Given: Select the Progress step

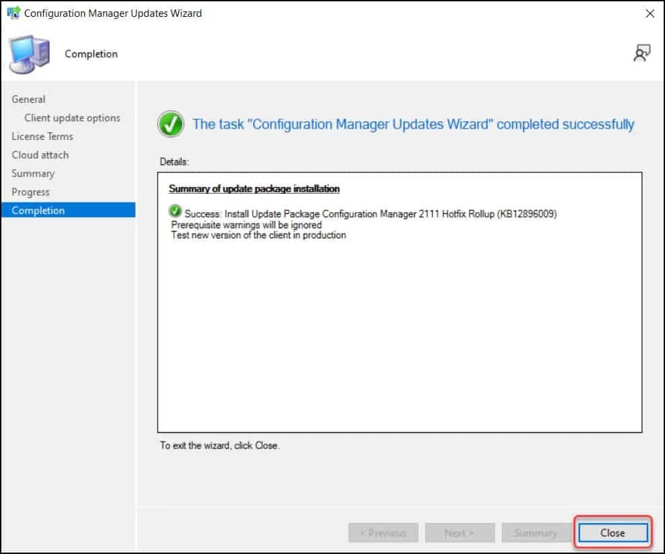Looking at the screenshot, I should 30,193.
